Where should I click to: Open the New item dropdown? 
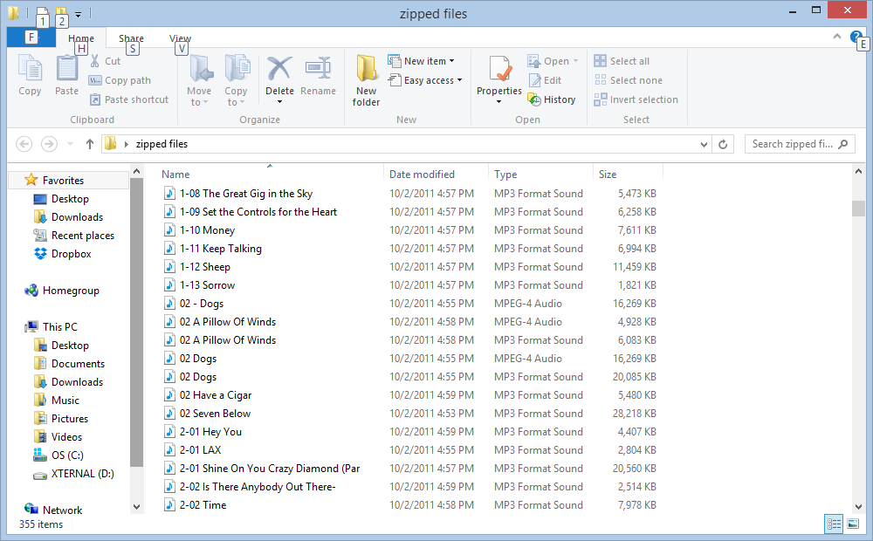click(422, 61)
